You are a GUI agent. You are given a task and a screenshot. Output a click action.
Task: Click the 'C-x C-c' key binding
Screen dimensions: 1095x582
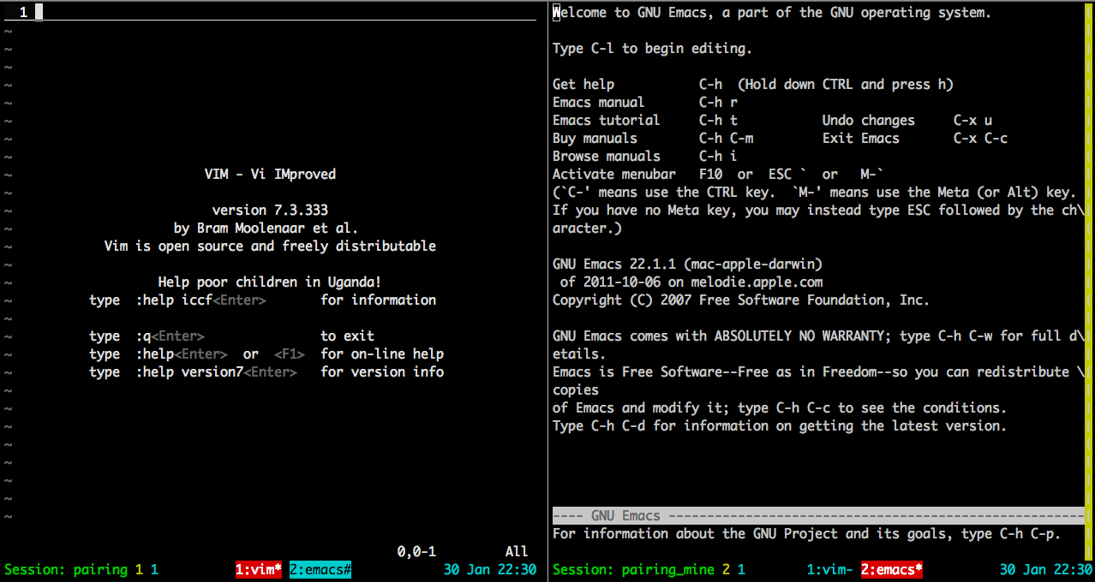tap(980, 138)
